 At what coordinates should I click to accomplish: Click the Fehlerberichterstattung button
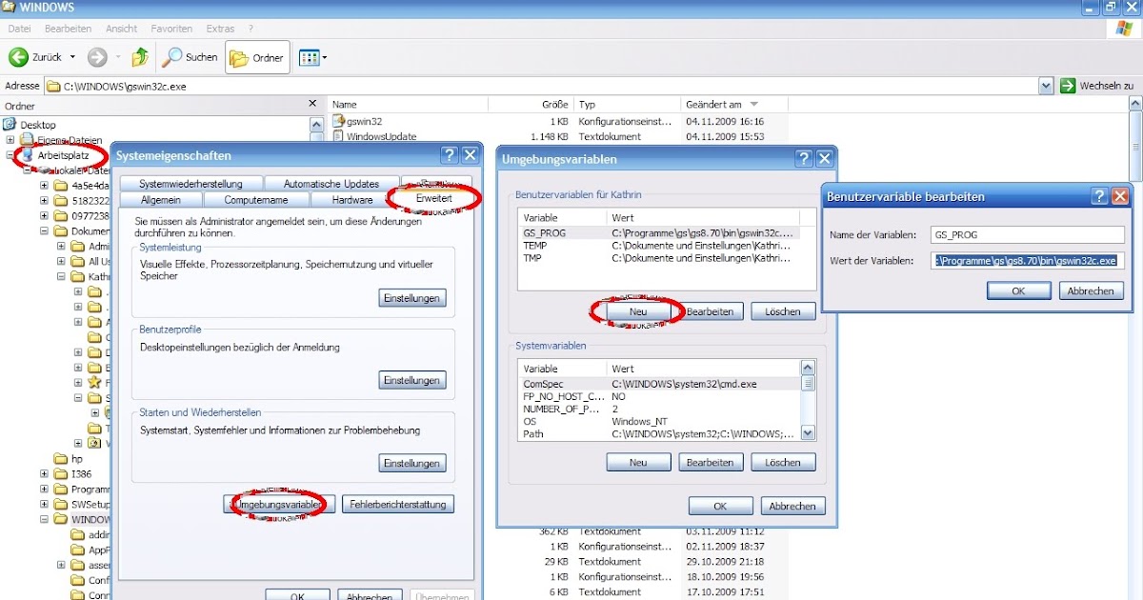click(x=398, y=504)
